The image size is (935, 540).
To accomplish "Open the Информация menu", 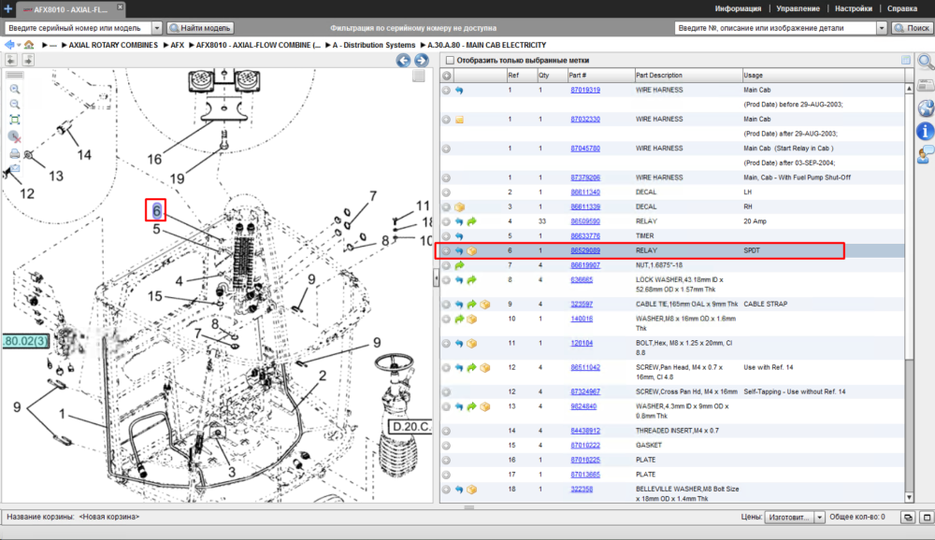I will click(739, 9).
